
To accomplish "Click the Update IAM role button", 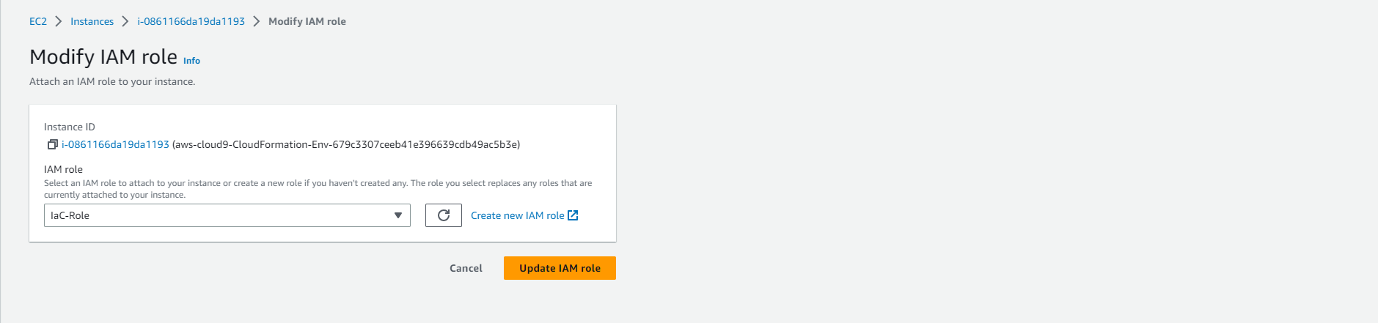I will coord(560,268).
